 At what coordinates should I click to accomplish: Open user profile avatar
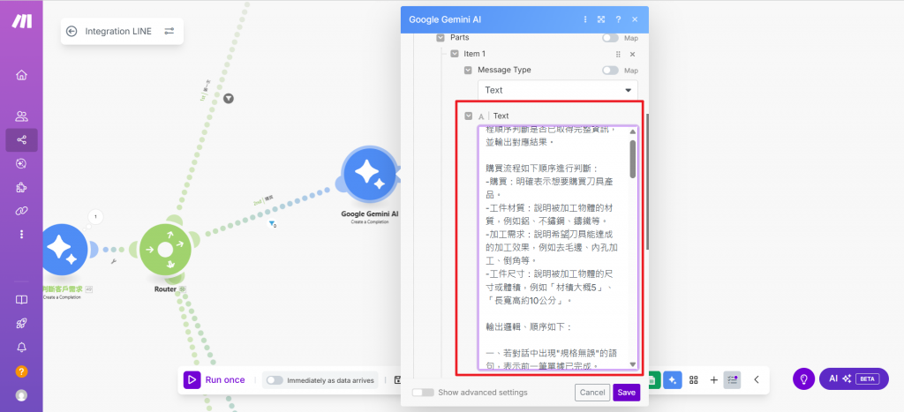point(22,396)
